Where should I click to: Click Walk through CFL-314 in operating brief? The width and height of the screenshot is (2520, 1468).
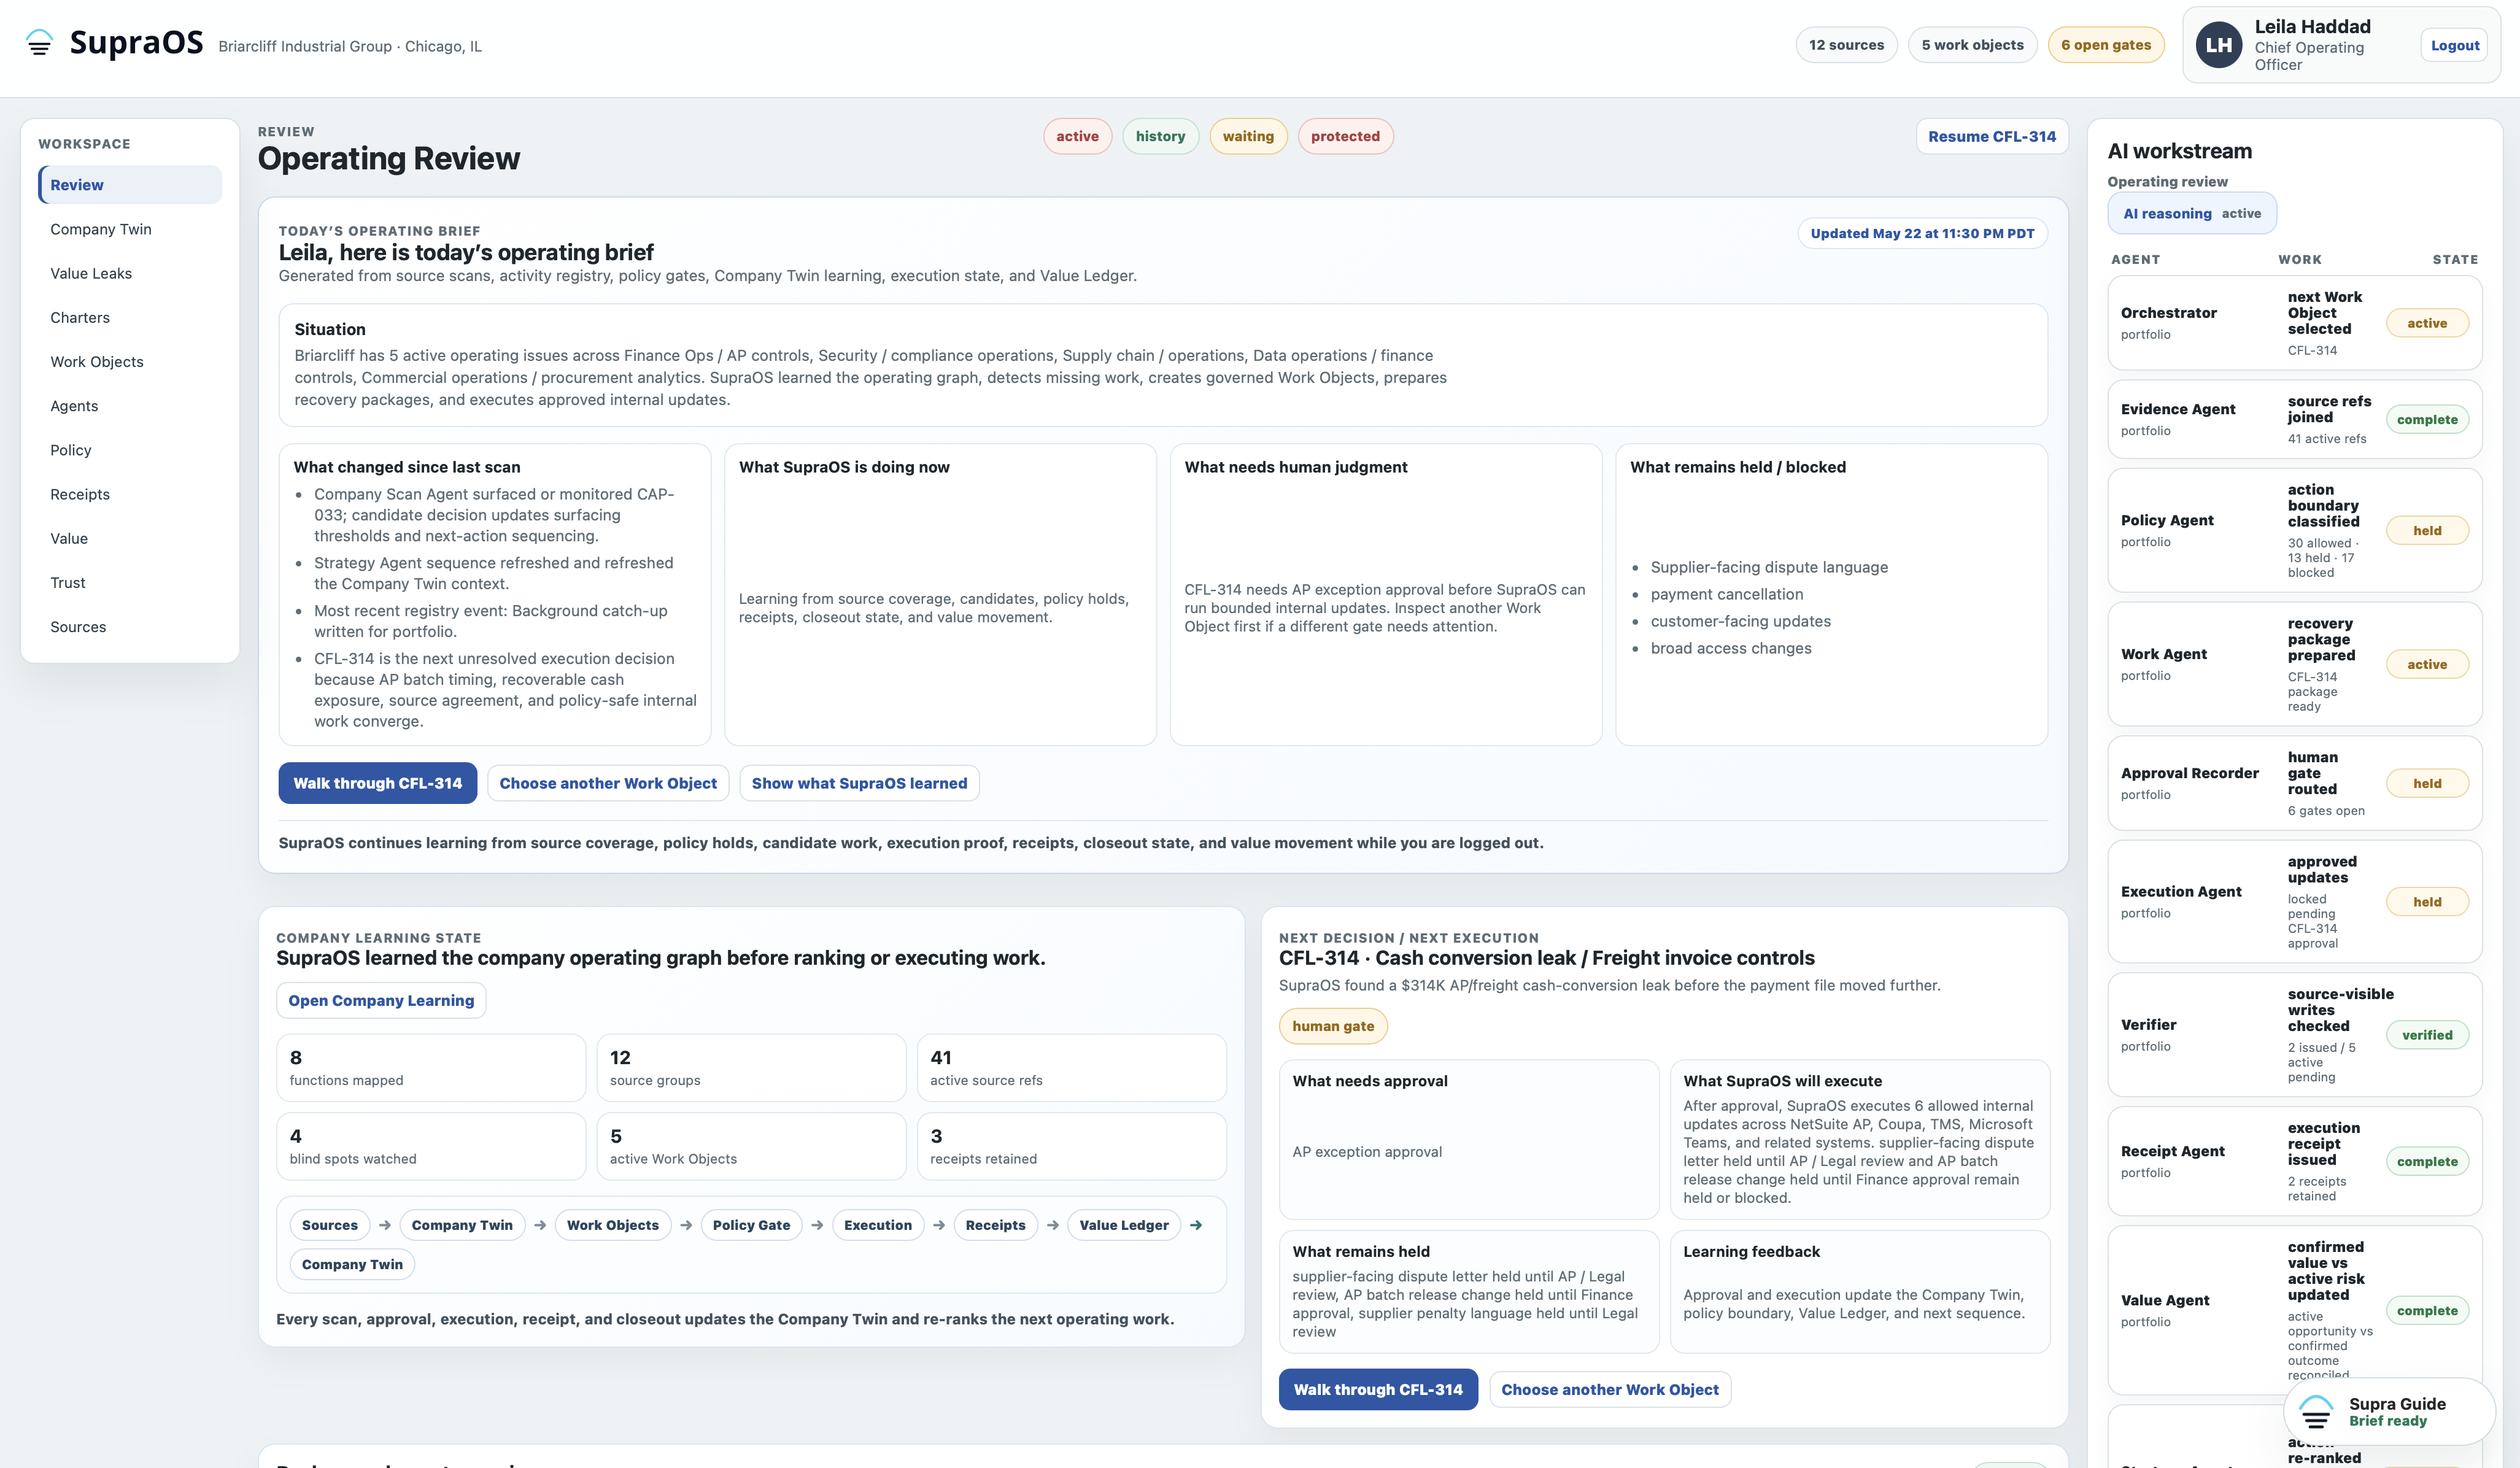click(377, 783)
